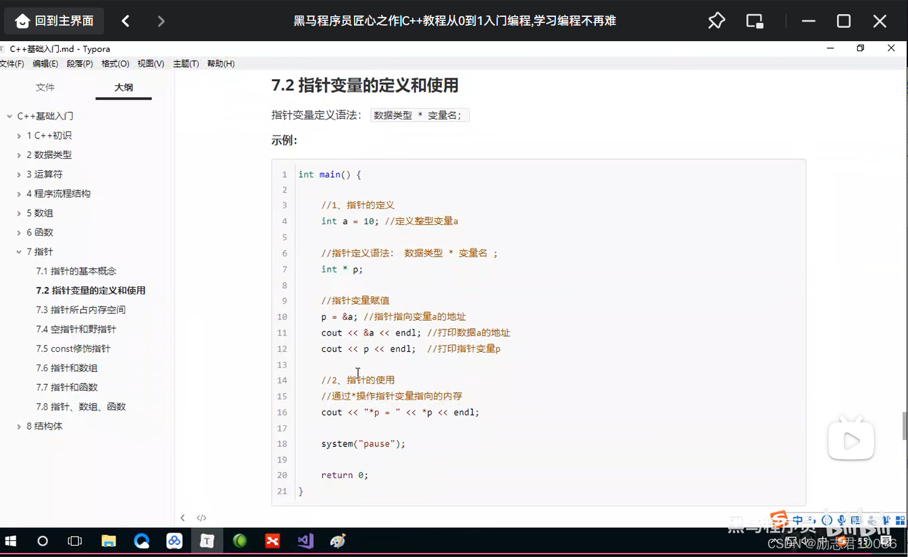
Task: Expand the 5 数组 outline section
Action: tap(19, 213)
